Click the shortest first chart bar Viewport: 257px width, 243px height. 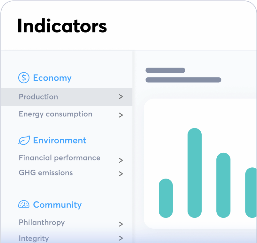(166, 198)
